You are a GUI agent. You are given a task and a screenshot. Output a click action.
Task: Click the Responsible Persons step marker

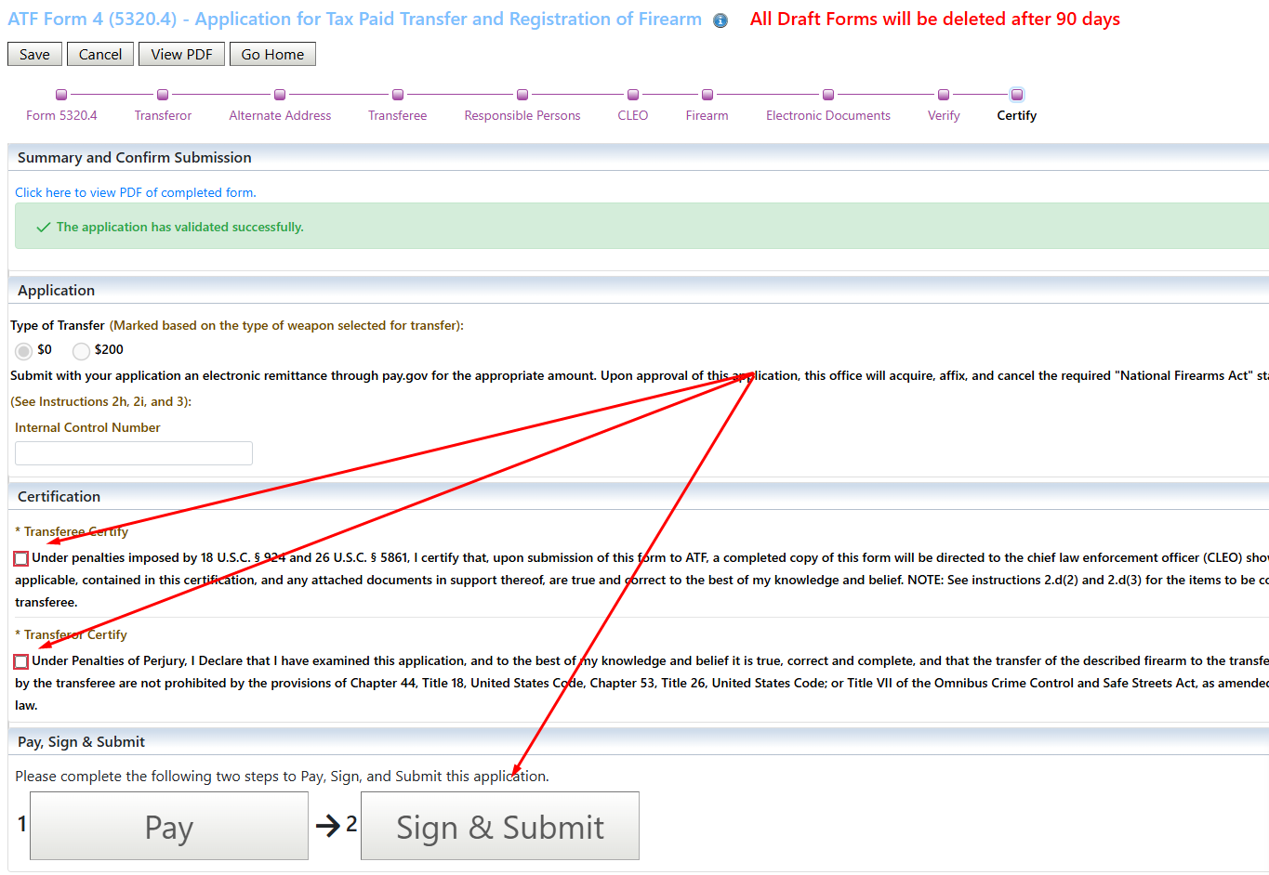tap(522, 95)
